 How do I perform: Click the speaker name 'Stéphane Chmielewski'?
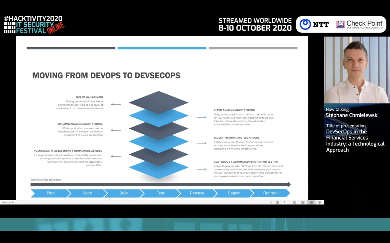point(352,115)
